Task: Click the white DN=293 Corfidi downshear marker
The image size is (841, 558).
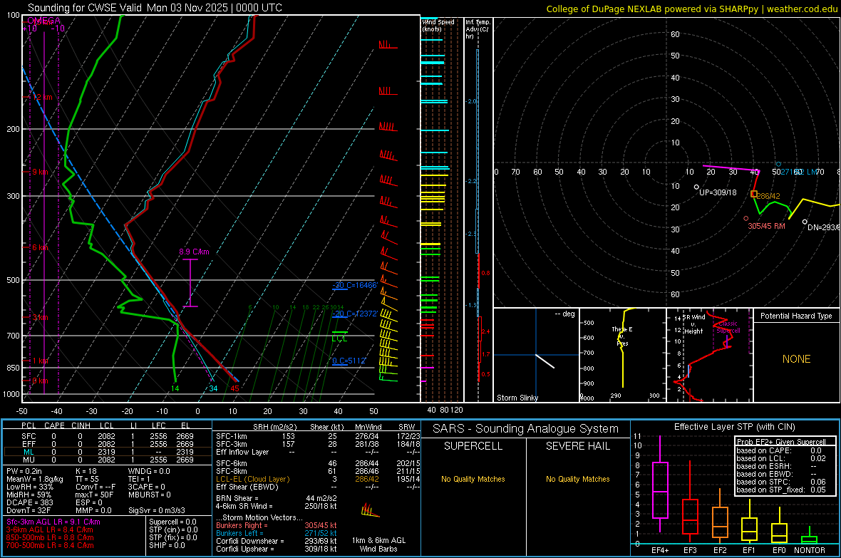Action: click(x=805, y=222)
